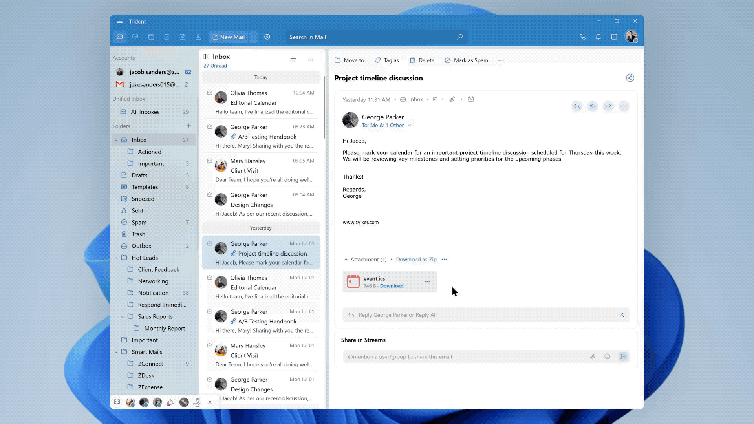This screenshot has width=754, height=424.
Task: Click the notifications bell icon
Action: point(598,37)
